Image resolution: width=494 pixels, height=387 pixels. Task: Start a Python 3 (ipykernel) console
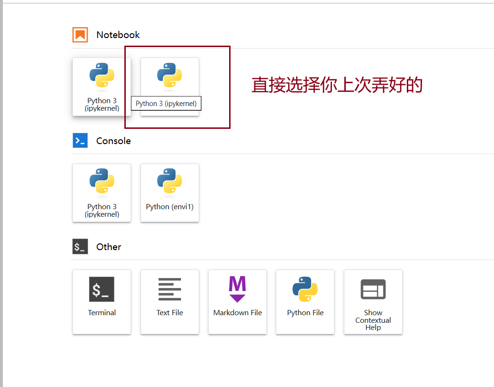point(102,193)
